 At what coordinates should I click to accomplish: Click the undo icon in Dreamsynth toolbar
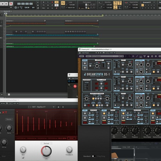click(x=126, y=56)
